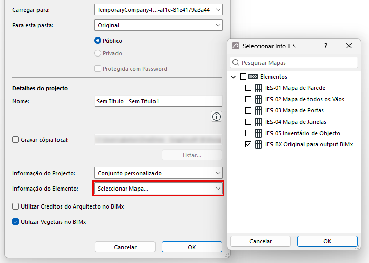Screen dimensions: 369x263
Task: Check IES-02 Mapa de todos os Vãos
Action: click(x=248, y=99)
